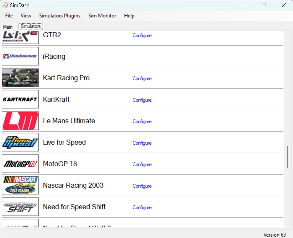Open the Help menu
The width and height of the screenshot is (293, 238).
click(x=129, y=16)
